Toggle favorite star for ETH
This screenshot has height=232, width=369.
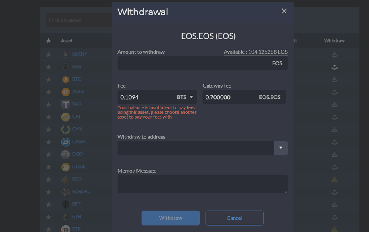48,217
